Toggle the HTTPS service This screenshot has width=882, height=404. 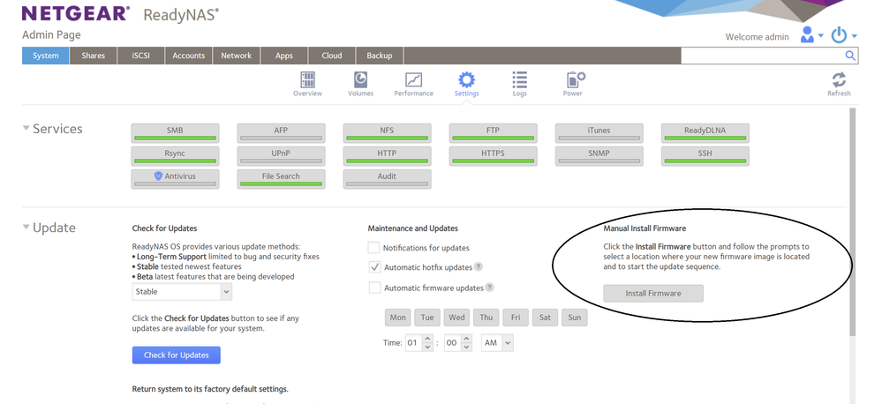[493, 156]
